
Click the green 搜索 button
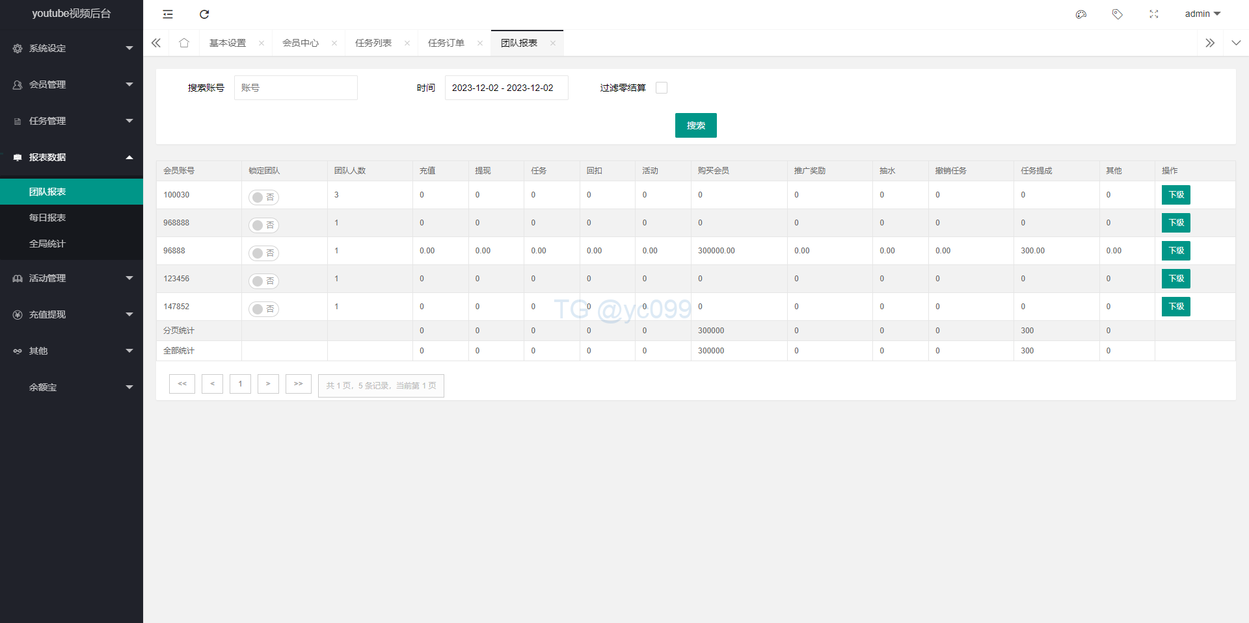pos(695,125)
